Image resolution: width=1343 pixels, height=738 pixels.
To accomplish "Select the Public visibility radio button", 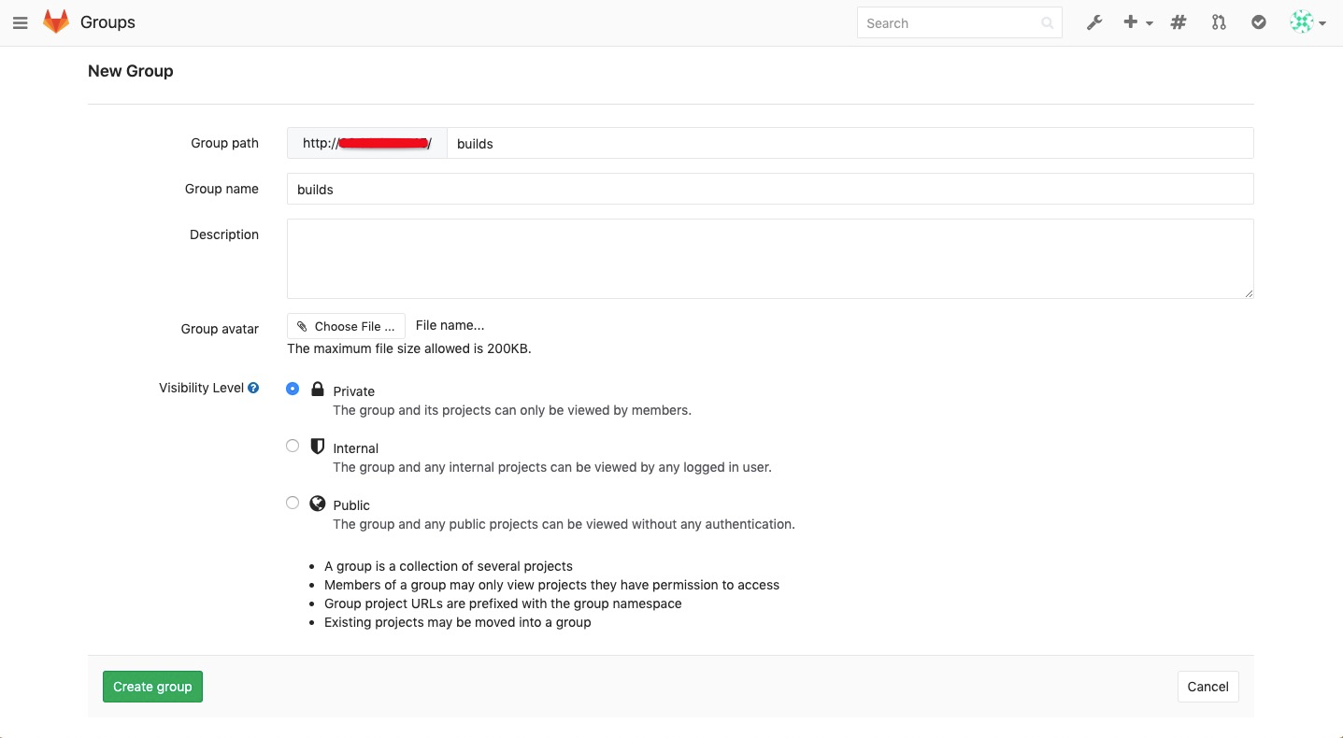I will click(x=293, y=503).
